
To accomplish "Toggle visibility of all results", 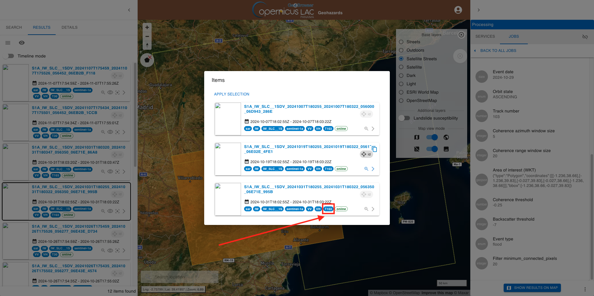I will (22, 43).
